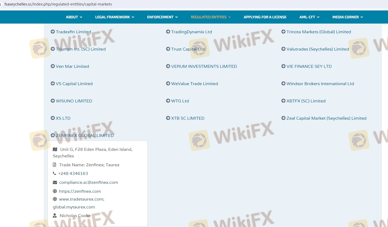Collapse the ZENFINEX GLOBAL LIMITED entry
Screen dimensions: 388x227
[85, 135]
